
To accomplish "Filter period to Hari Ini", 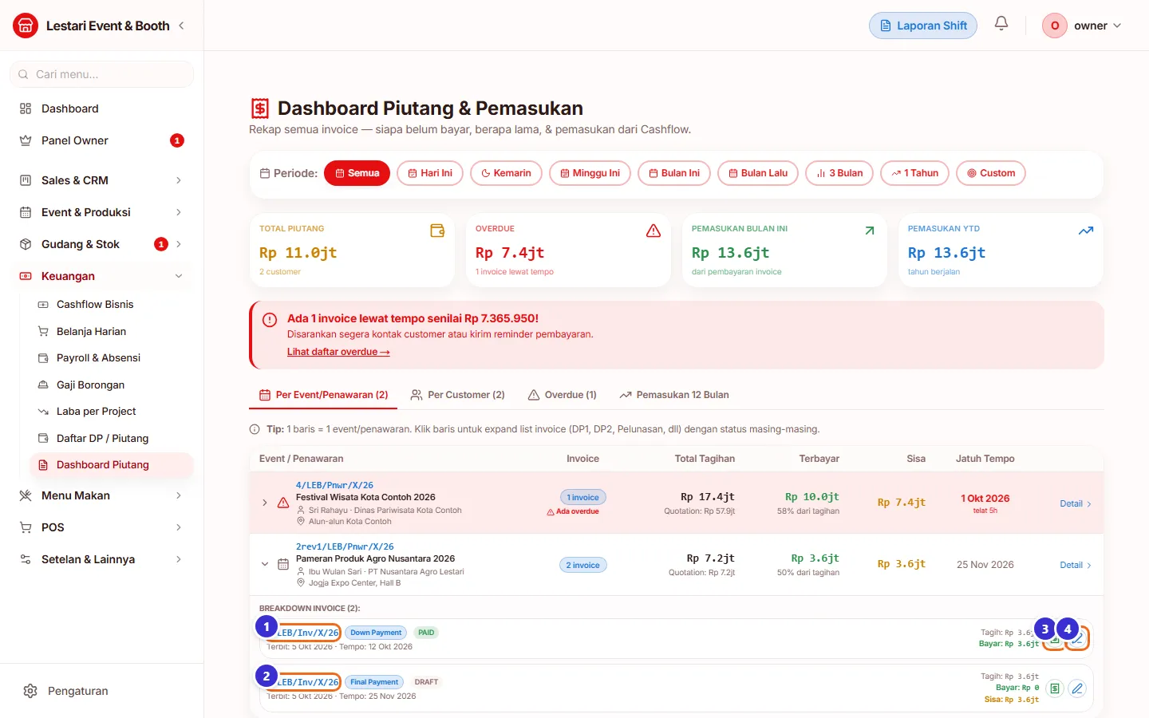I will pos(430,173).
